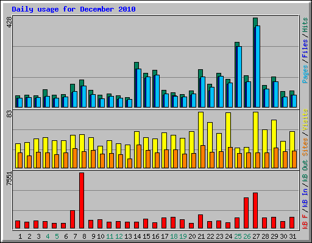Screen dimensions: 312x243
Task: Select day label 26 on the x-axis
Action: tap(247, 236)
